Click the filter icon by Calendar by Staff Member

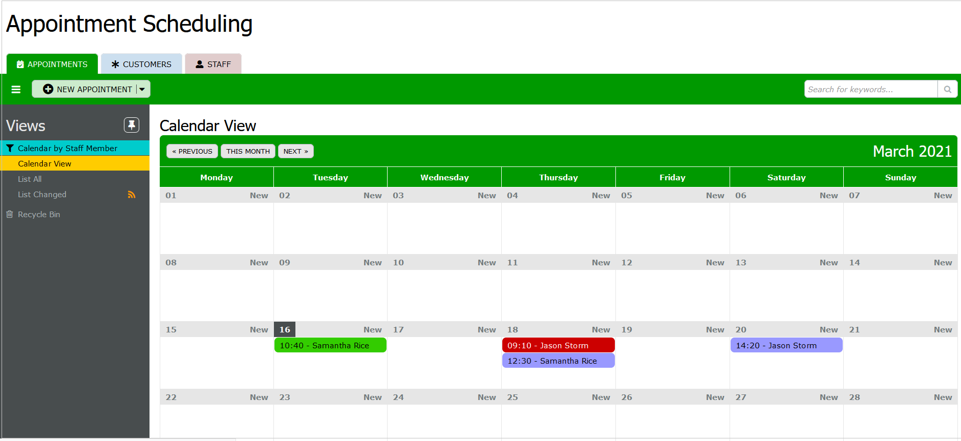coord(10,148)
